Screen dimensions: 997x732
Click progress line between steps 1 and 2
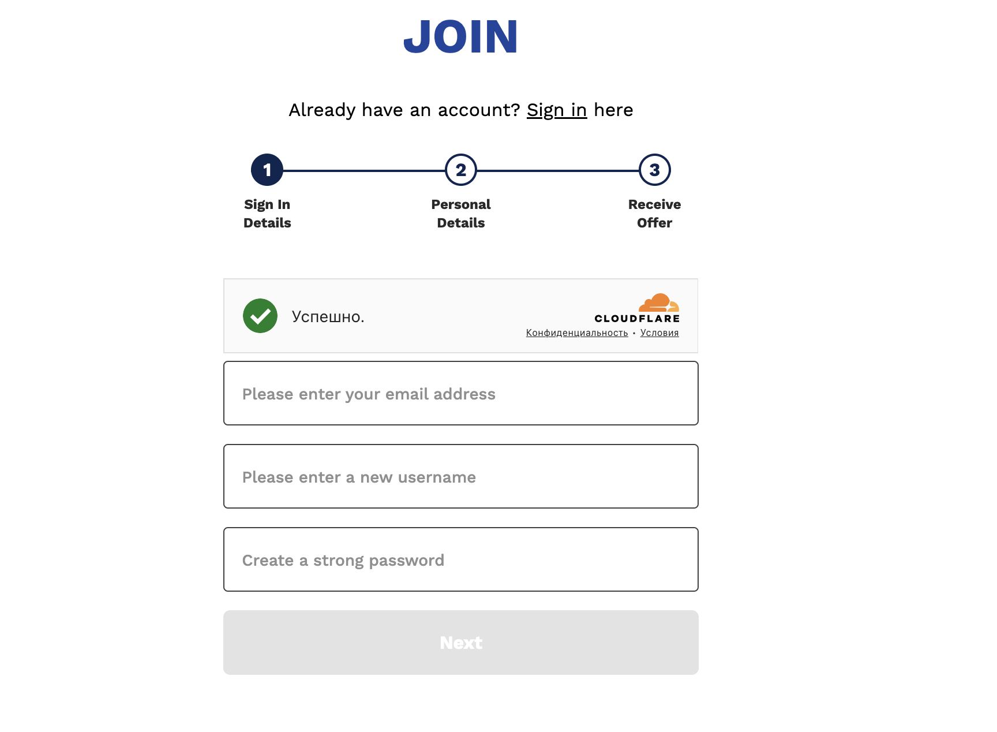coord(364,170)
